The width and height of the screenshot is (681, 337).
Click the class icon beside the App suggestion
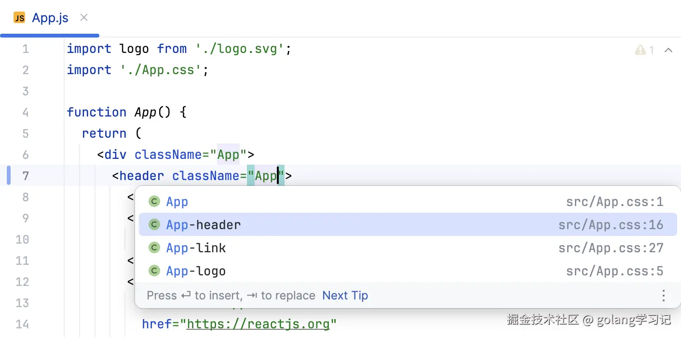[154, 201]
